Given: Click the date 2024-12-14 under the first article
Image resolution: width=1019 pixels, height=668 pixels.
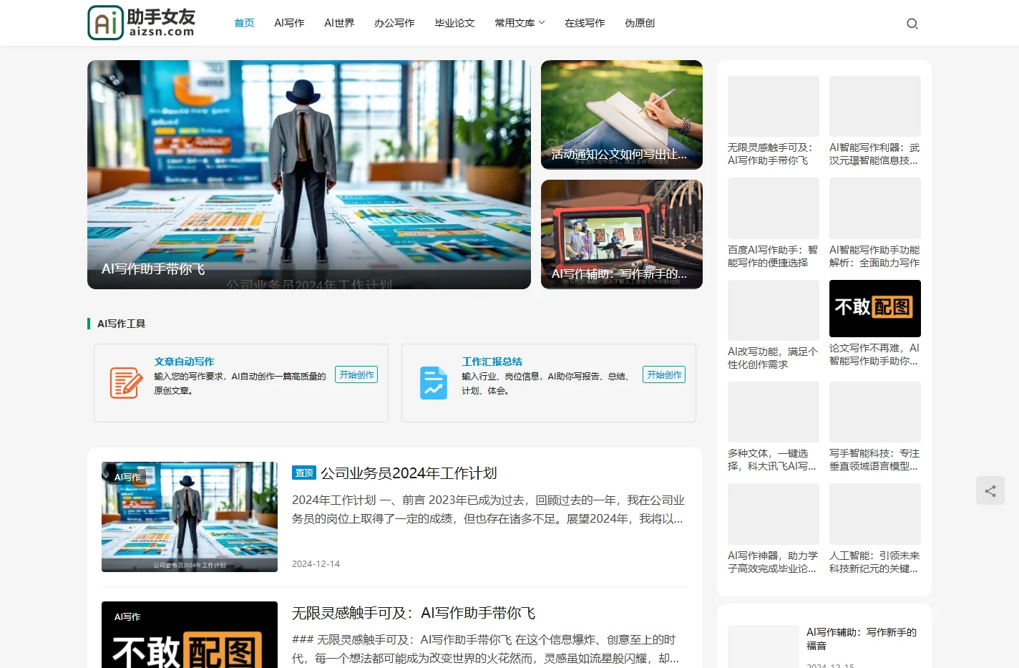Looking at the screenshot, I should point(316,564).
